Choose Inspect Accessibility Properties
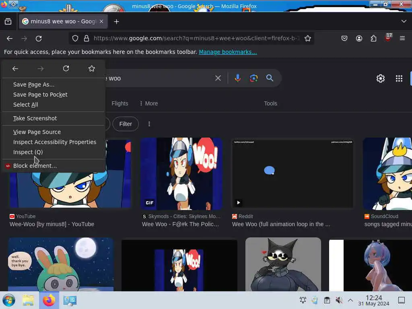 [54, 142]
